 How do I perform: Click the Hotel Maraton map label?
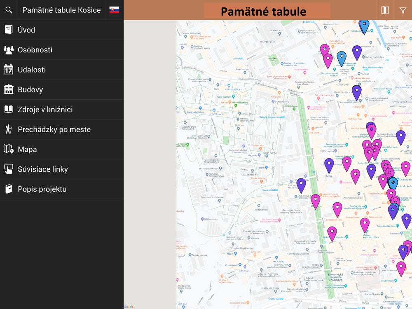coord(302,70)
